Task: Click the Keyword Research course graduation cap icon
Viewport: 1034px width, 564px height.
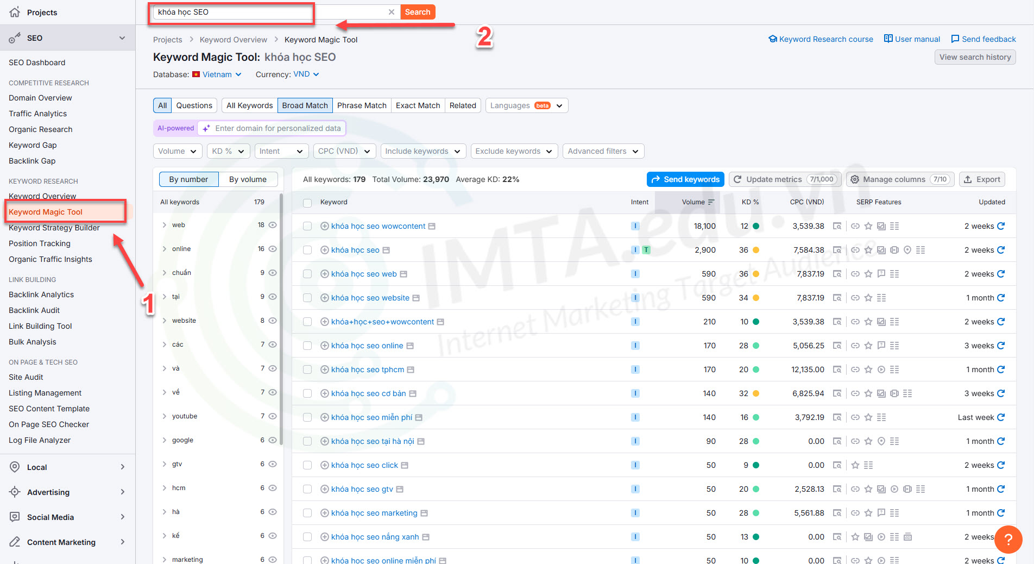Action: click(x=773, y=39)
